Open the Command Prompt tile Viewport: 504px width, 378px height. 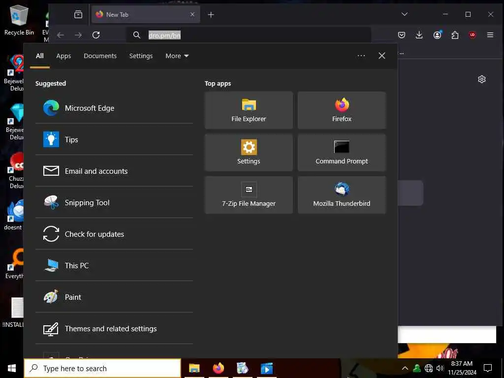pos(342,153)
